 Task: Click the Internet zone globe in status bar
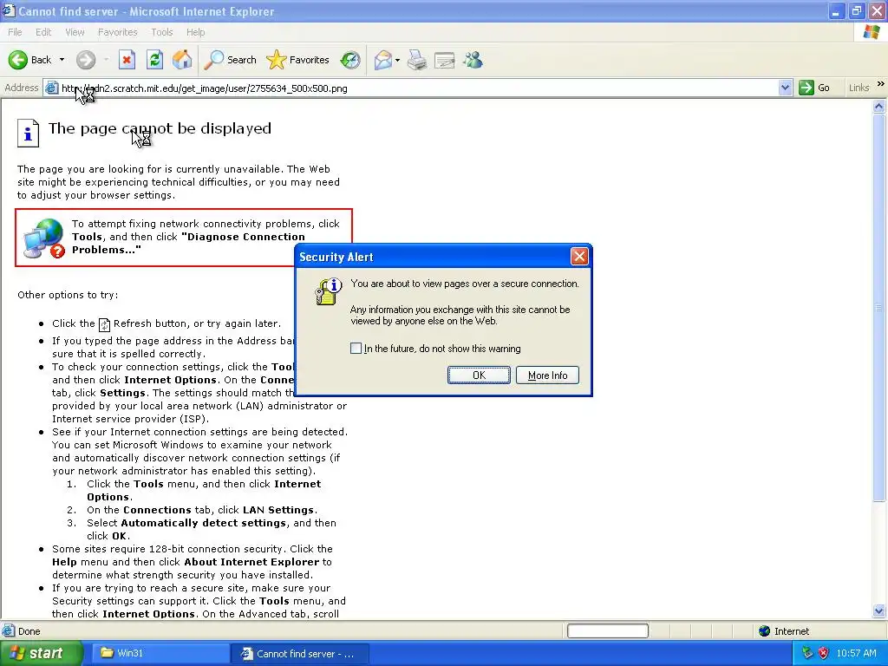[x=765, y=631]
